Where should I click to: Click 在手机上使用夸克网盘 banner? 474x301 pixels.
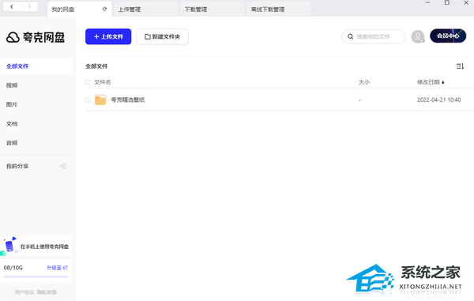(x=36, y=246)
